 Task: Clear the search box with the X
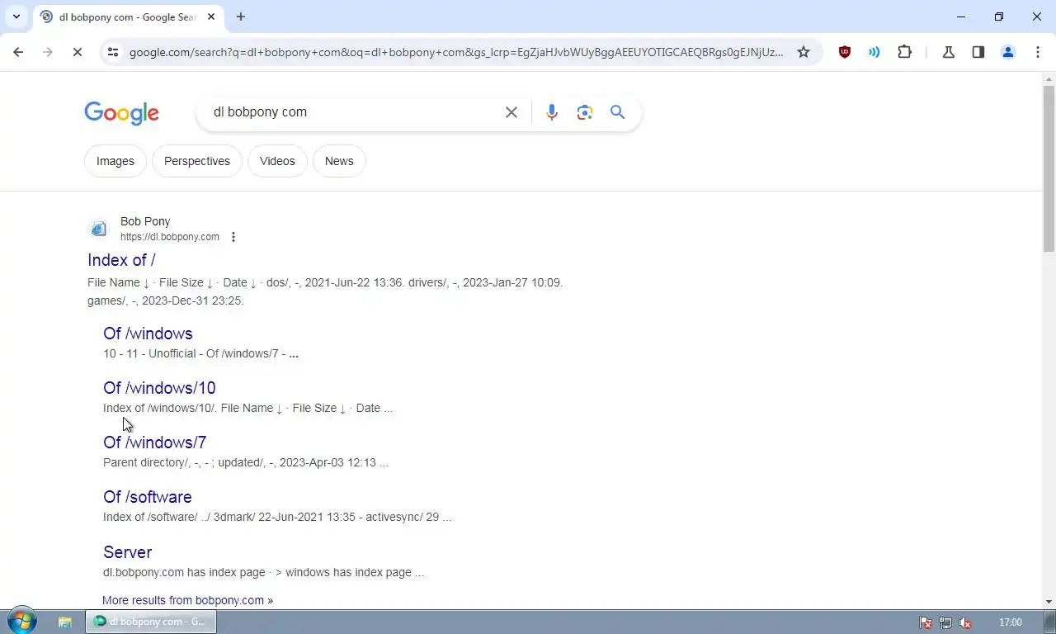click(511, 112)
